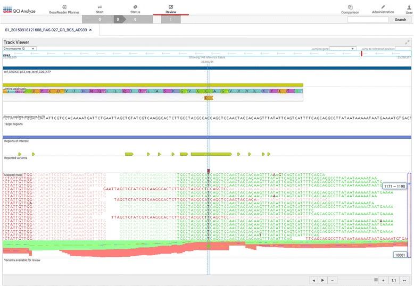Image resolution: width=414 pixels, height=286 pixels.
Task: Click the Start step counter showing 0
Action: pos(100,19)
